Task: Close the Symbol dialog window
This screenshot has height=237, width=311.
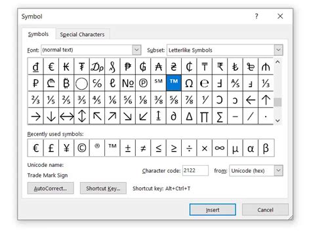Action: (x=280, y=16)
